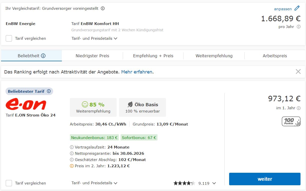Expand Tarif- und Preisdetails for E.ON Strom Öko
The height and width of the screenshot is (191, 306).
coord(94,183)
